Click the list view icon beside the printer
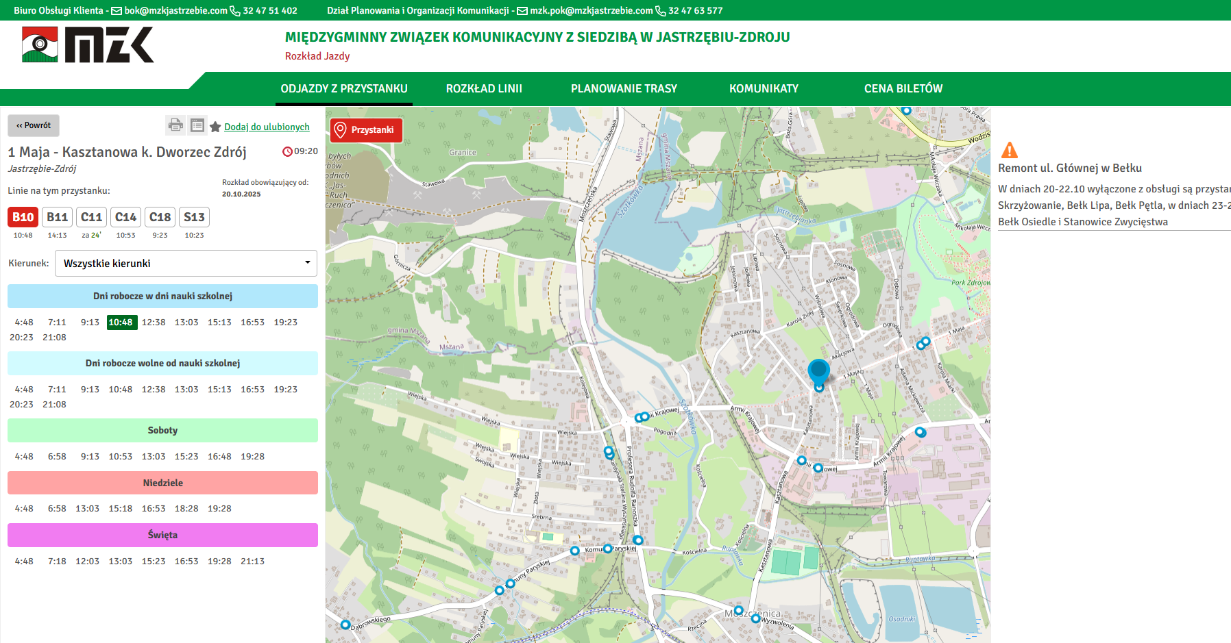1231x643 pixels. coord(197,125)
